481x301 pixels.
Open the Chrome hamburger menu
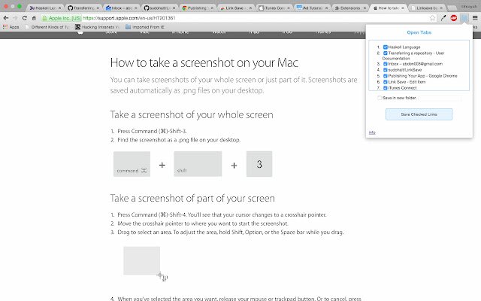coord(475,18)
